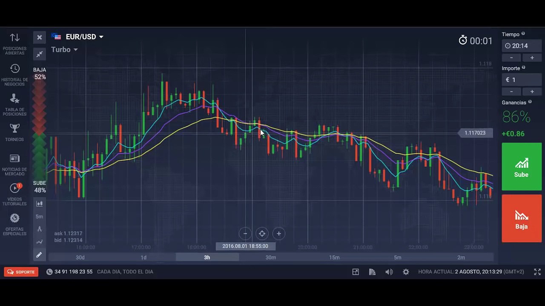Decrease the Importe amount
The width and height of the screenshot is (545, 306).
[x=511, y=92]
